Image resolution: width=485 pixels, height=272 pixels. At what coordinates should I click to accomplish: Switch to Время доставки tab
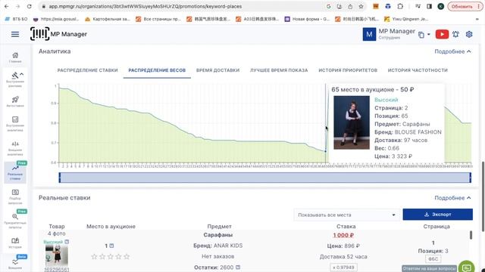(x=217, y=70)
